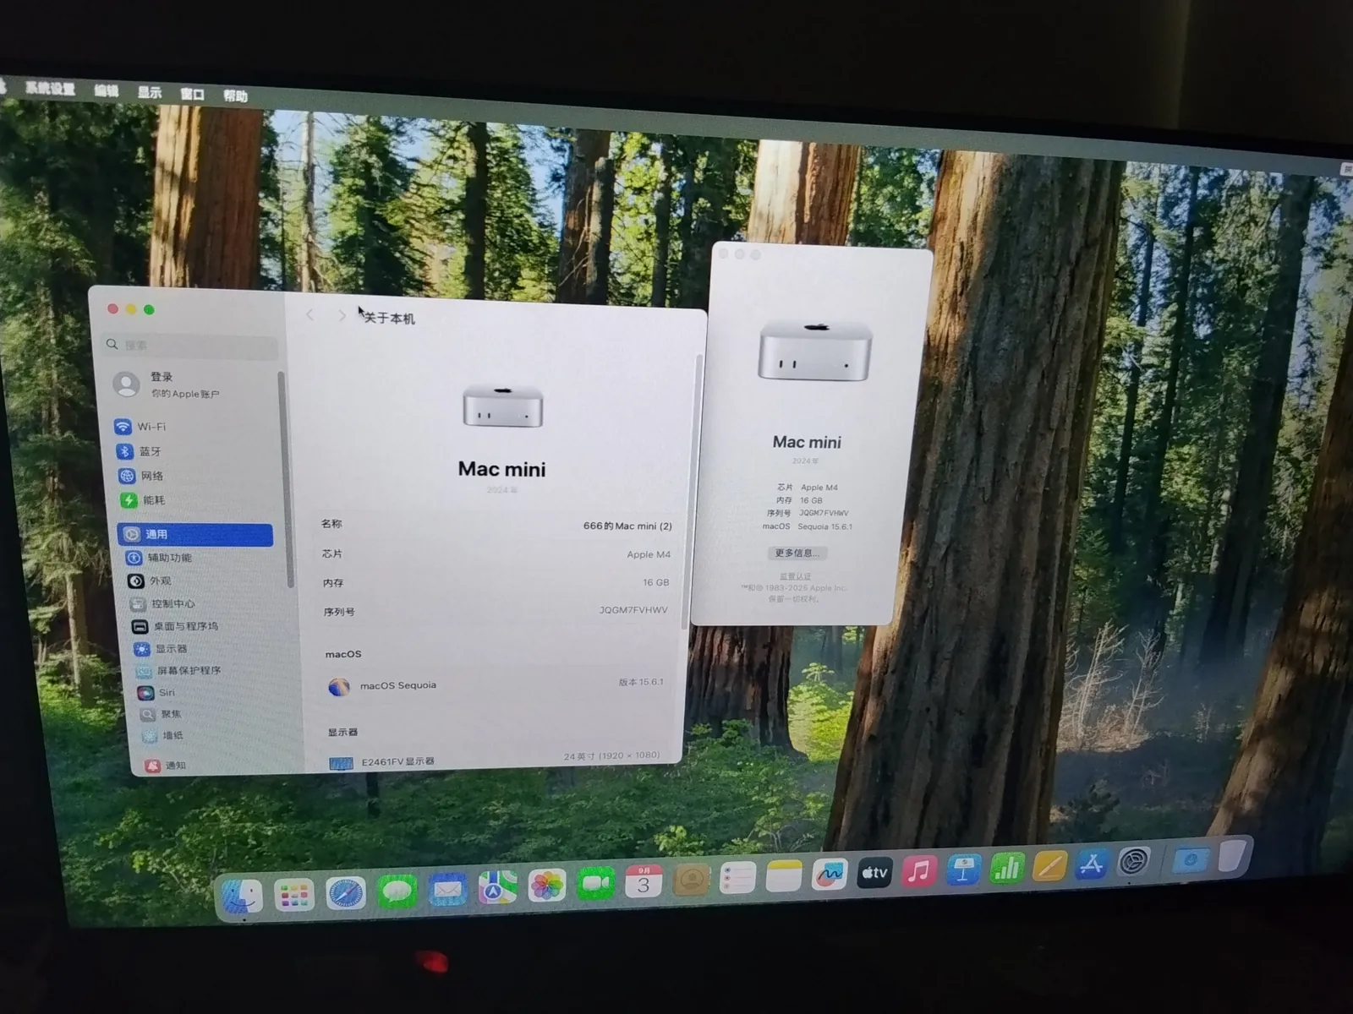Open Calendar from the Dock
1353x1014 pixels.
tap(644, 882)
